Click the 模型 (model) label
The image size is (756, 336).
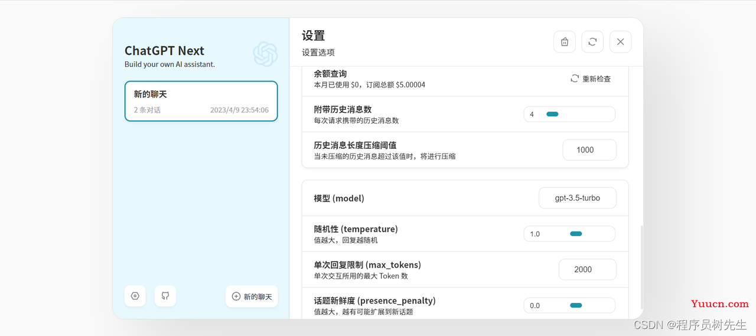(339, 198)
